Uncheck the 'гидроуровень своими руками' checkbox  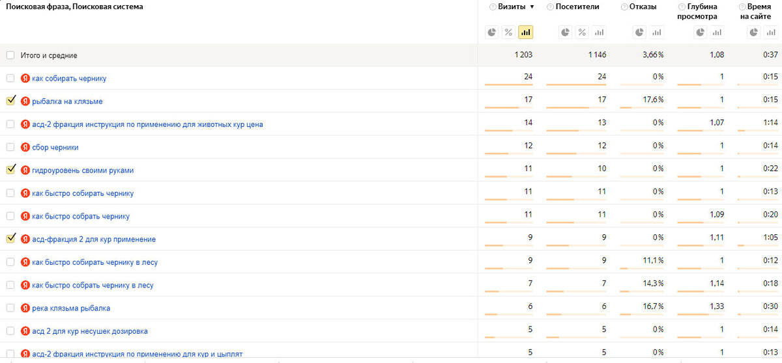coord(10,170)
